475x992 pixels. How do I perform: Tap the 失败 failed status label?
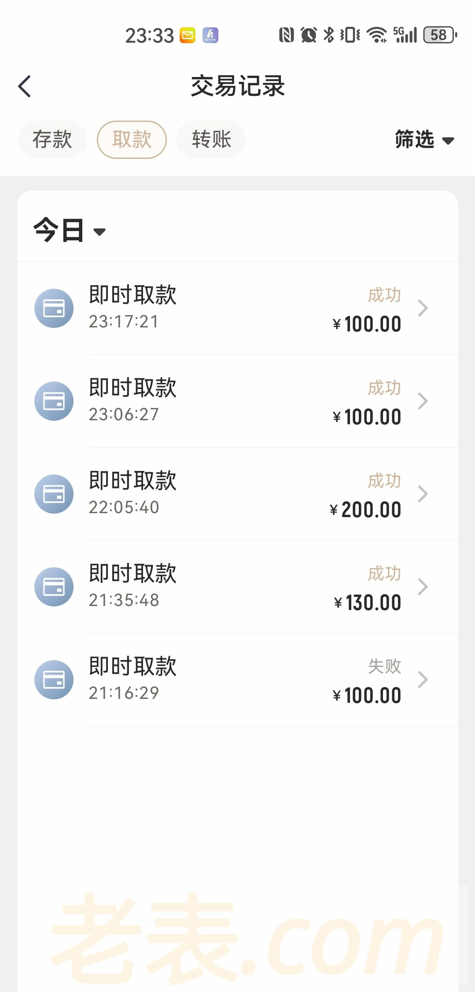point(384,666)
